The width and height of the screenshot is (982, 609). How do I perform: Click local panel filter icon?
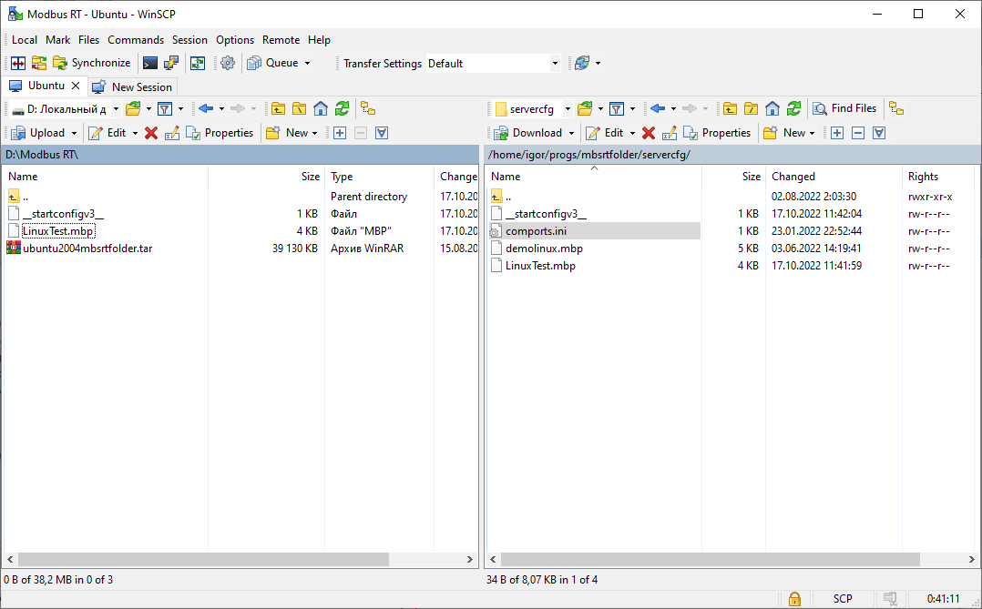pyautogui.click(x=165, y=109)
